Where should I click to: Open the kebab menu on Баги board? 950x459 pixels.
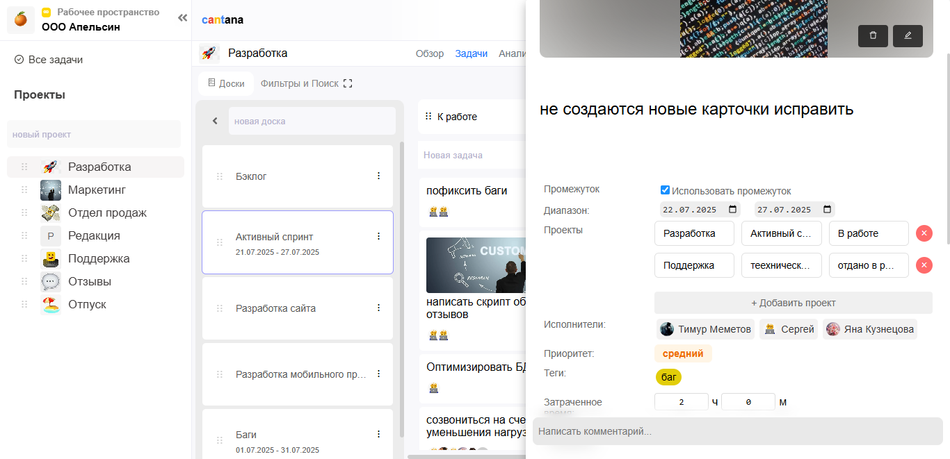(379, 434)
